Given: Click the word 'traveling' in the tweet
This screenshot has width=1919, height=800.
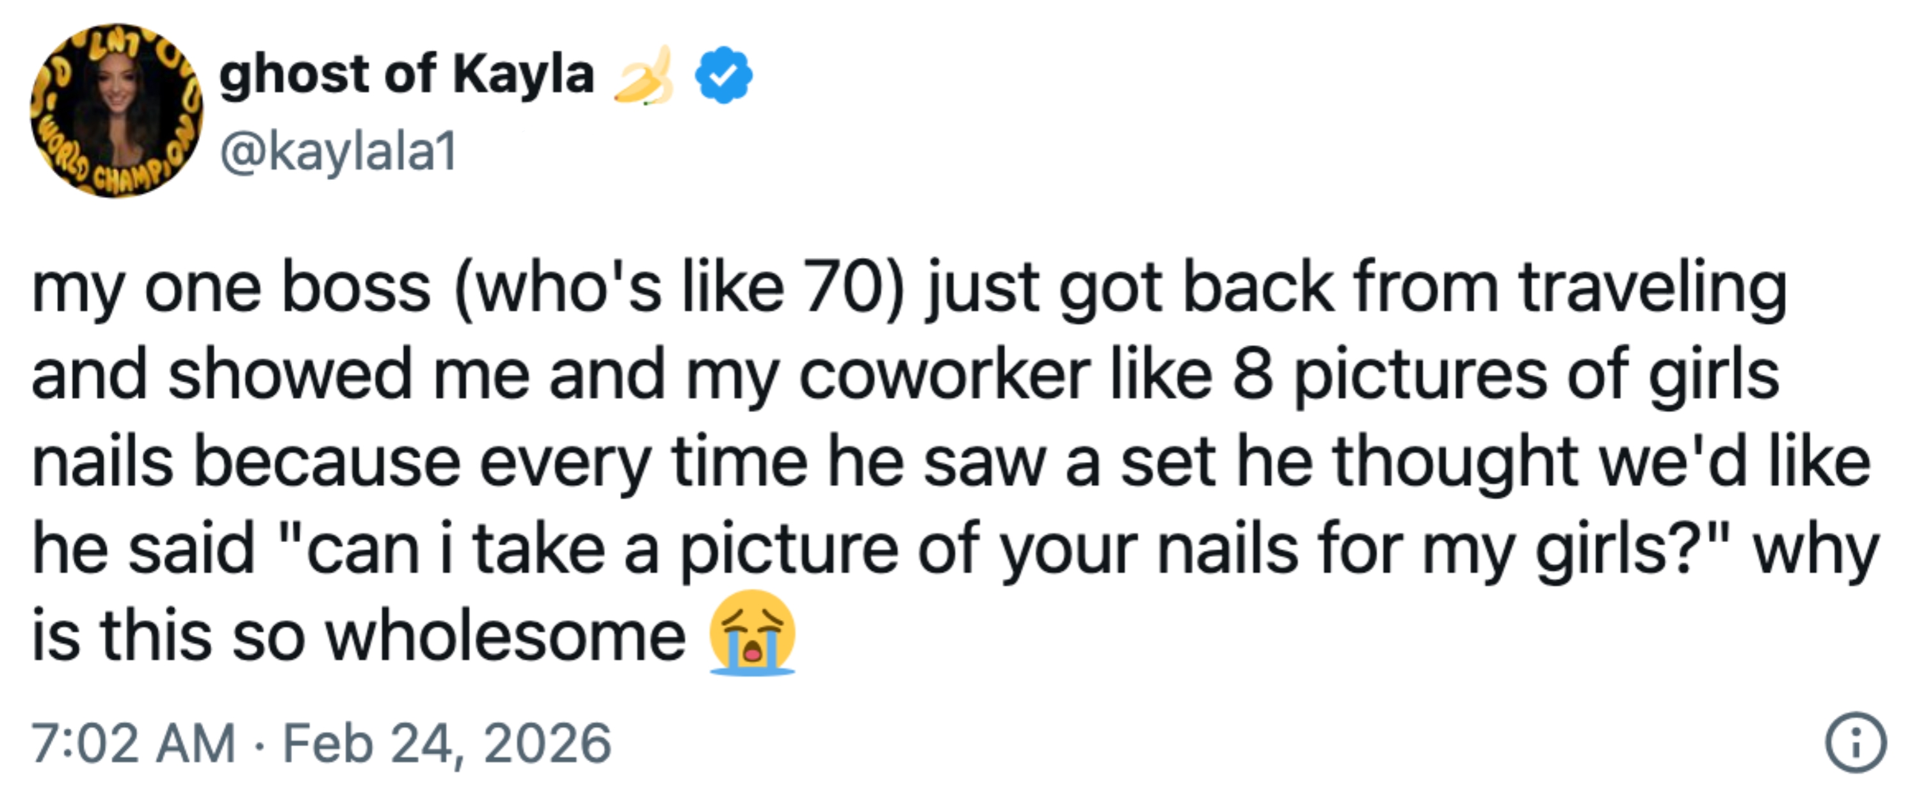Looking at the screenshot, I should 1652,287.
